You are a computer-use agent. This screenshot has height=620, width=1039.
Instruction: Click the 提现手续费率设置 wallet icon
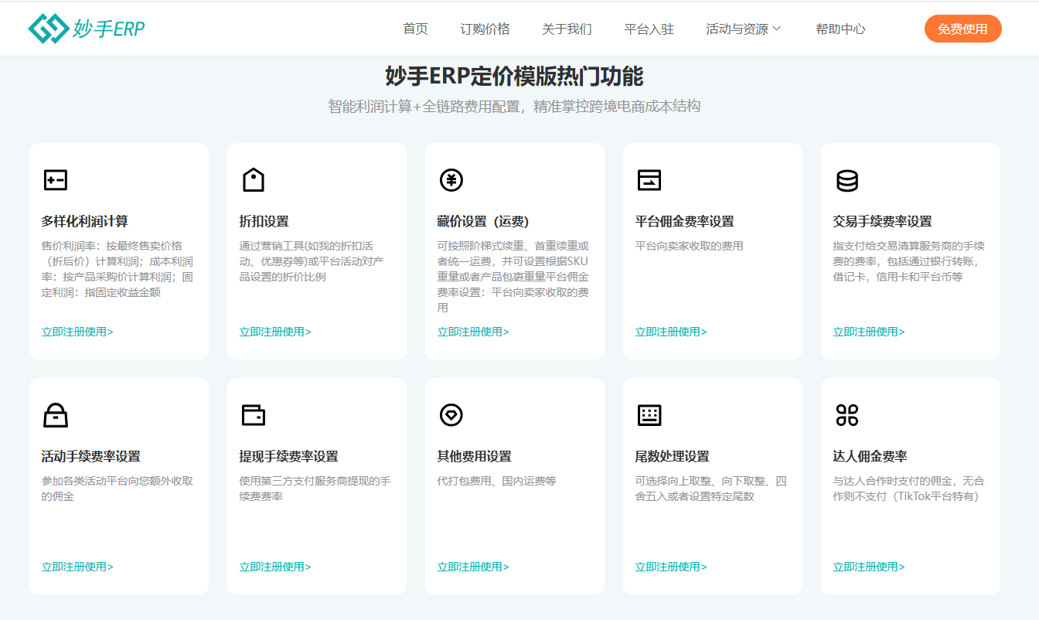pyautogui.click(x=254, y=415)
